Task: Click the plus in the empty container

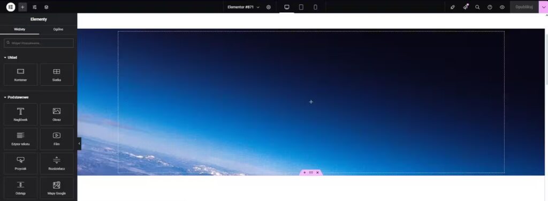Action: pos(311,102)
